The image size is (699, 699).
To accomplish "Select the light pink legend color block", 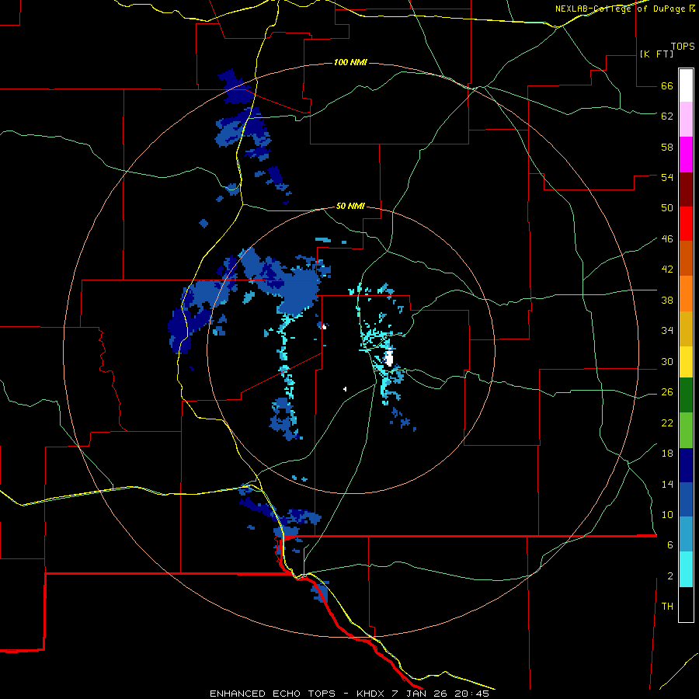I will pyautogui.click(x=686, y=120).
